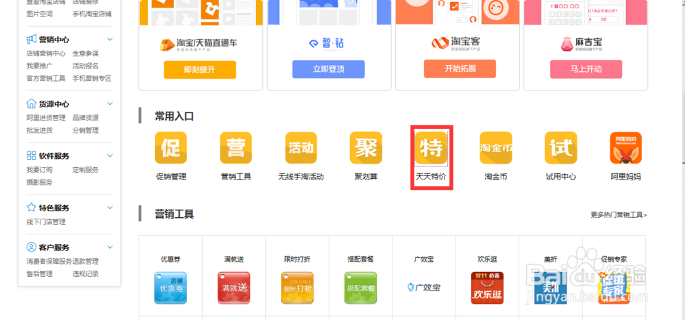Open 手机营销专区 in sidebar
Viewport: 685px width, 320px height.
[x=92, y=79]
